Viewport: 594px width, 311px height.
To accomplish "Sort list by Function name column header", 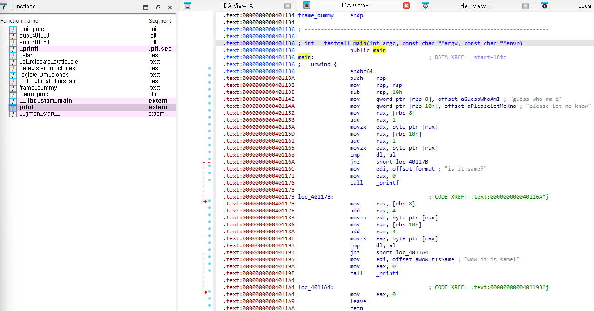I will pyautogui.click(x=20, y=21).
